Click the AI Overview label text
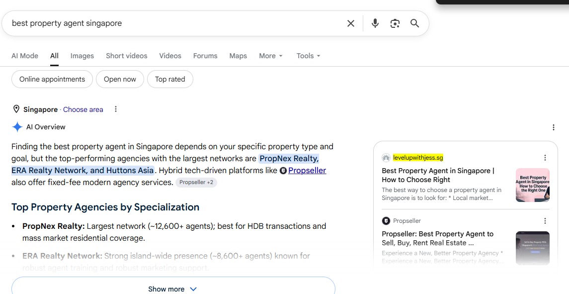The height and width of the screenshot is (294, 569). (46, 127)
